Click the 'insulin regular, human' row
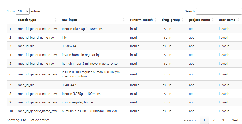Screen dimensions: 242x124 (78, 102)
